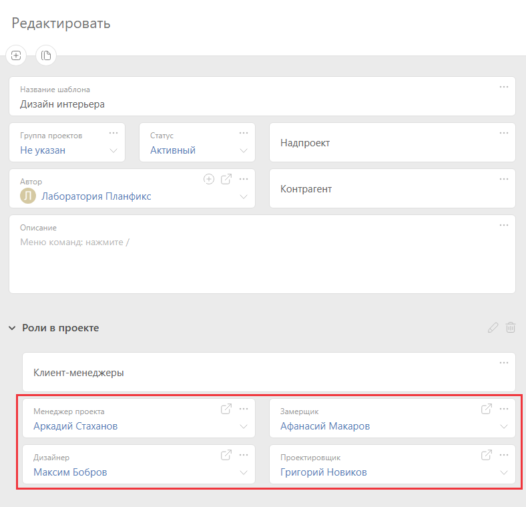The height and width of the screenshot is (507, 526).
Task: Delete Роли в проекте section with trash icon
Action: 511,327
